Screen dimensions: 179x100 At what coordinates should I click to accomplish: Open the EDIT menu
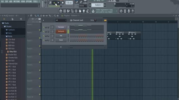click(6, 1)
